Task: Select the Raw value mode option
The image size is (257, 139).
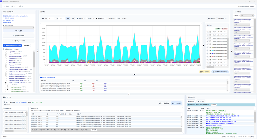Action: pyautogui.click(x=117, y=18)
